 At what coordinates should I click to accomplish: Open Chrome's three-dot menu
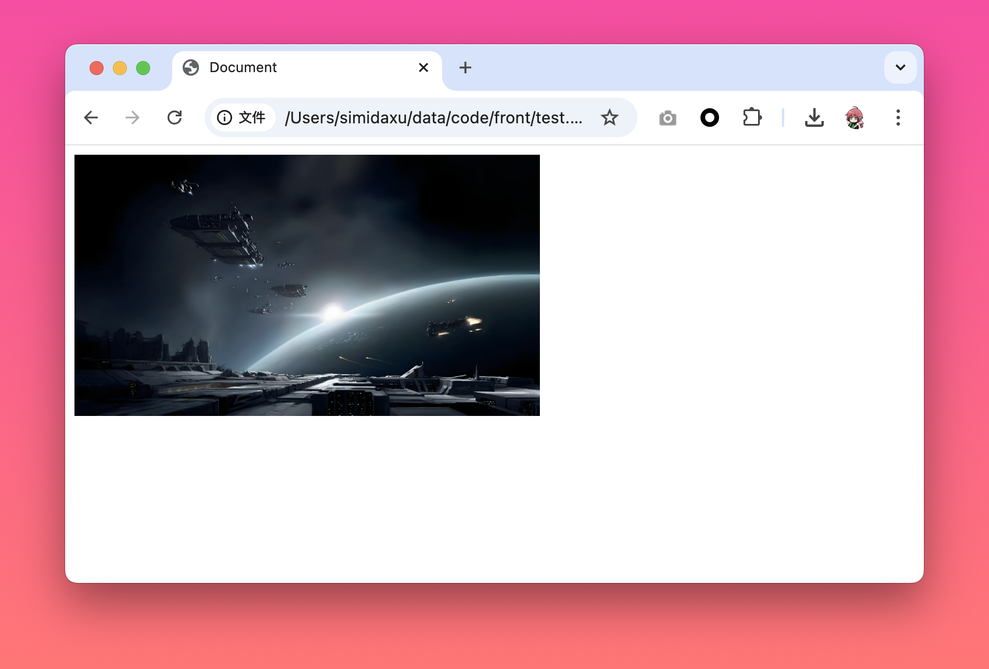pyautogui.click(x=898, y=118)
